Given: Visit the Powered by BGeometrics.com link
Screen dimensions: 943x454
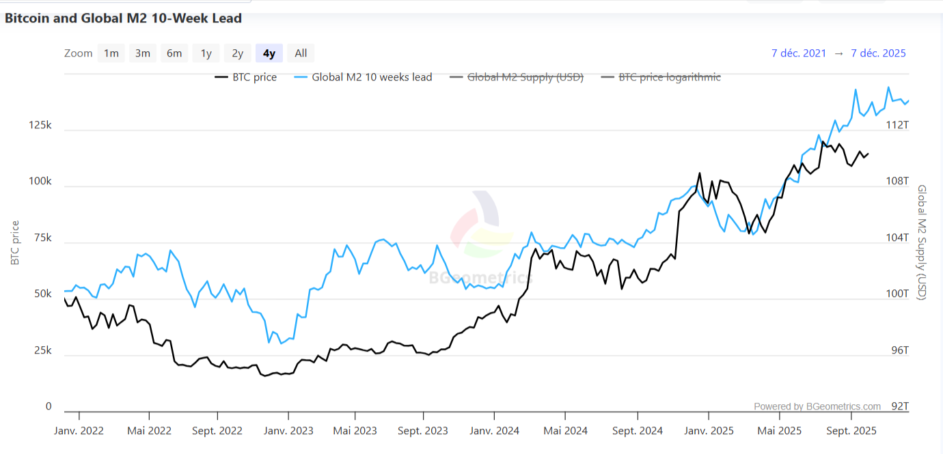Looking at the screenshot, I should pos(817,406).
